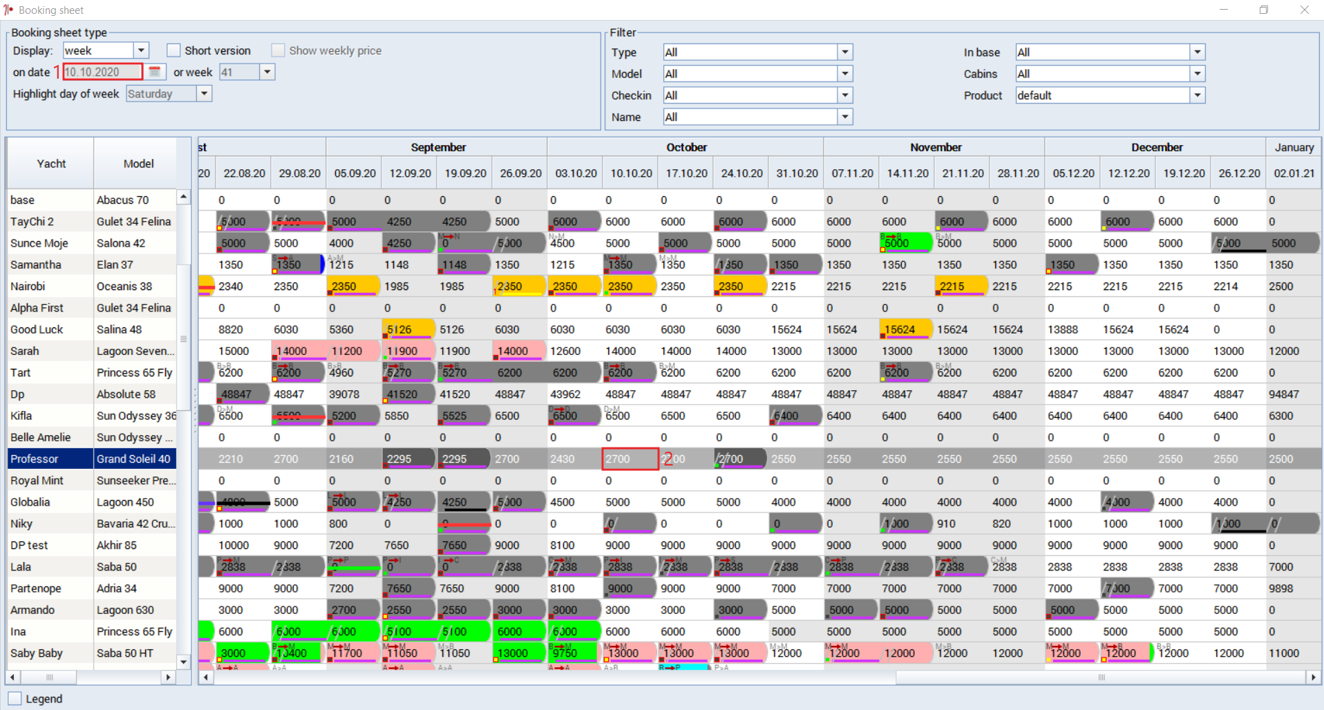Screen dimensions: 1324x710
Task: Click the booking grid scroll-left arrow
Action: tap(205, 678)
